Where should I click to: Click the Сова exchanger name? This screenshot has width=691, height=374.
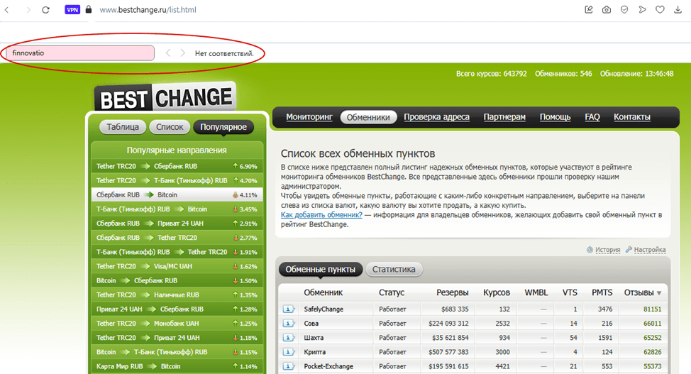(x=311, y=324)
